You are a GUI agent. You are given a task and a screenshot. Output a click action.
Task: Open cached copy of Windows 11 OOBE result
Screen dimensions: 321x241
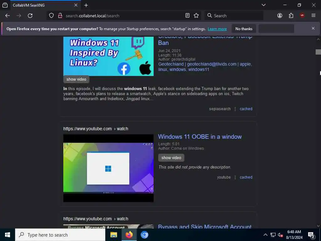pyautogui.click(x=246, y=177)
